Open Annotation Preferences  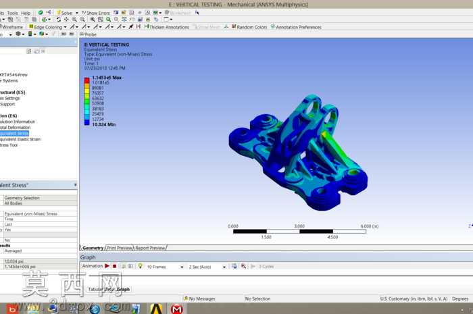(296, 27)
